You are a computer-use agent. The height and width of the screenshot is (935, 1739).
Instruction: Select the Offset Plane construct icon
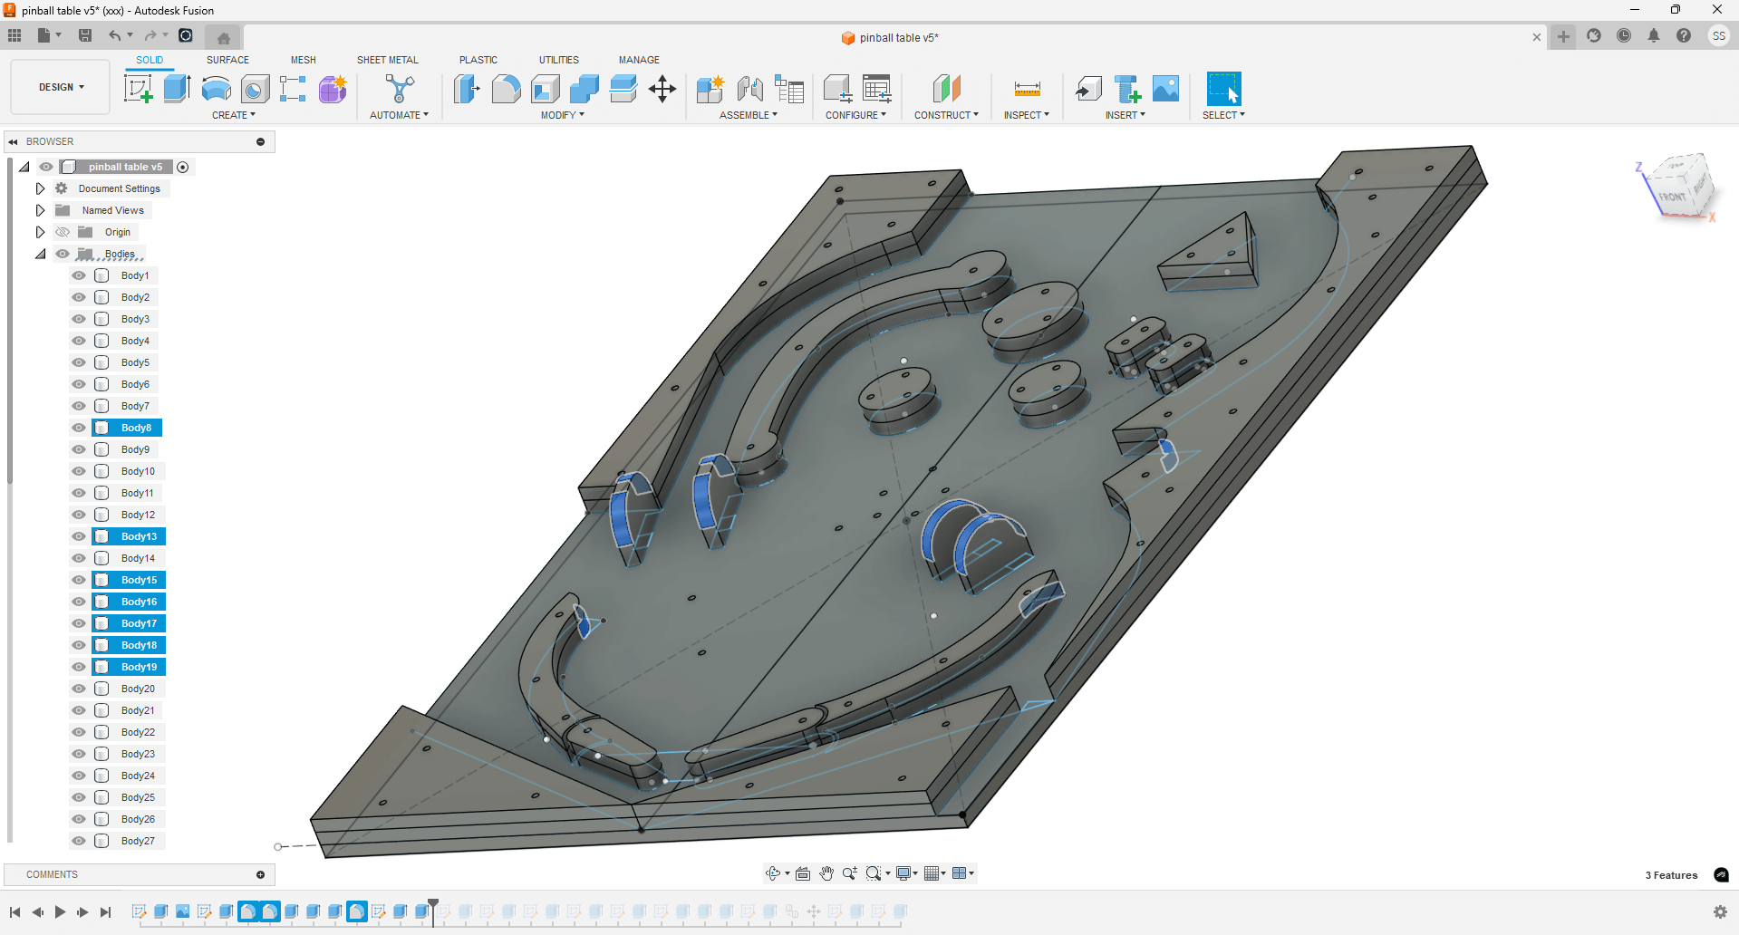pos(946,89)
